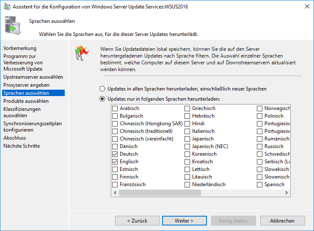Click the server icon in the header
The width and height of the screenshot is (314, 231).
(13, 25)
